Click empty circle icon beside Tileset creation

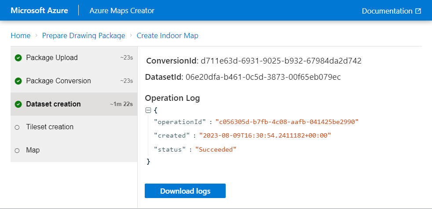coord(17,127)
